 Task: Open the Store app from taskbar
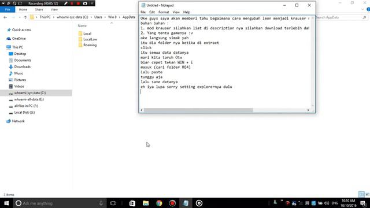click(x=132, y=203)
